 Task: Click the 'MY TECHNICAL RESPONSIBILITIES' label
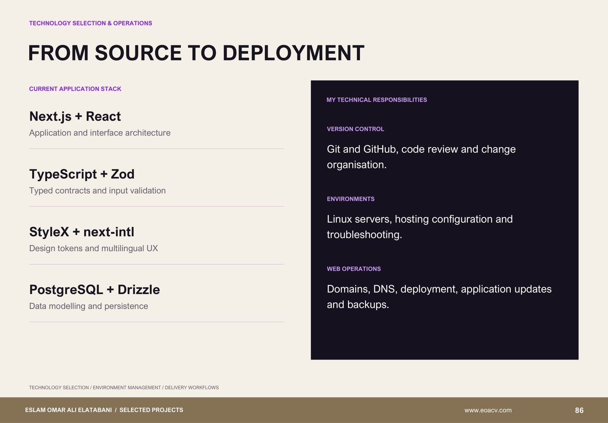377,100
